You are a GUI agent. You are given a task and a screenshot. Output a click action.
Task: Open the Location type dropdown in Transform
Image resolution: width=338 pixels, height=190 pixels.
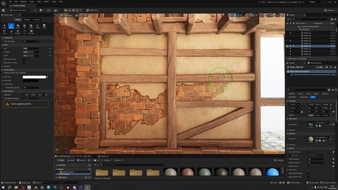pyautogui.click(x=294, y=104)
